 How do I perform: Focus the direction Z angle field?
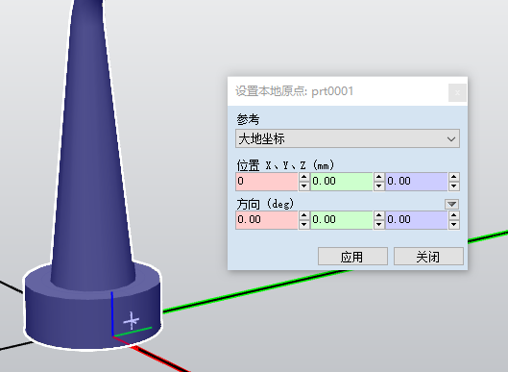tap(417, 220)
